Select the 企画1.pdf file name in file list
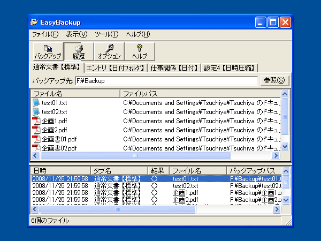321x241 pixels. (x=54, y=121)
